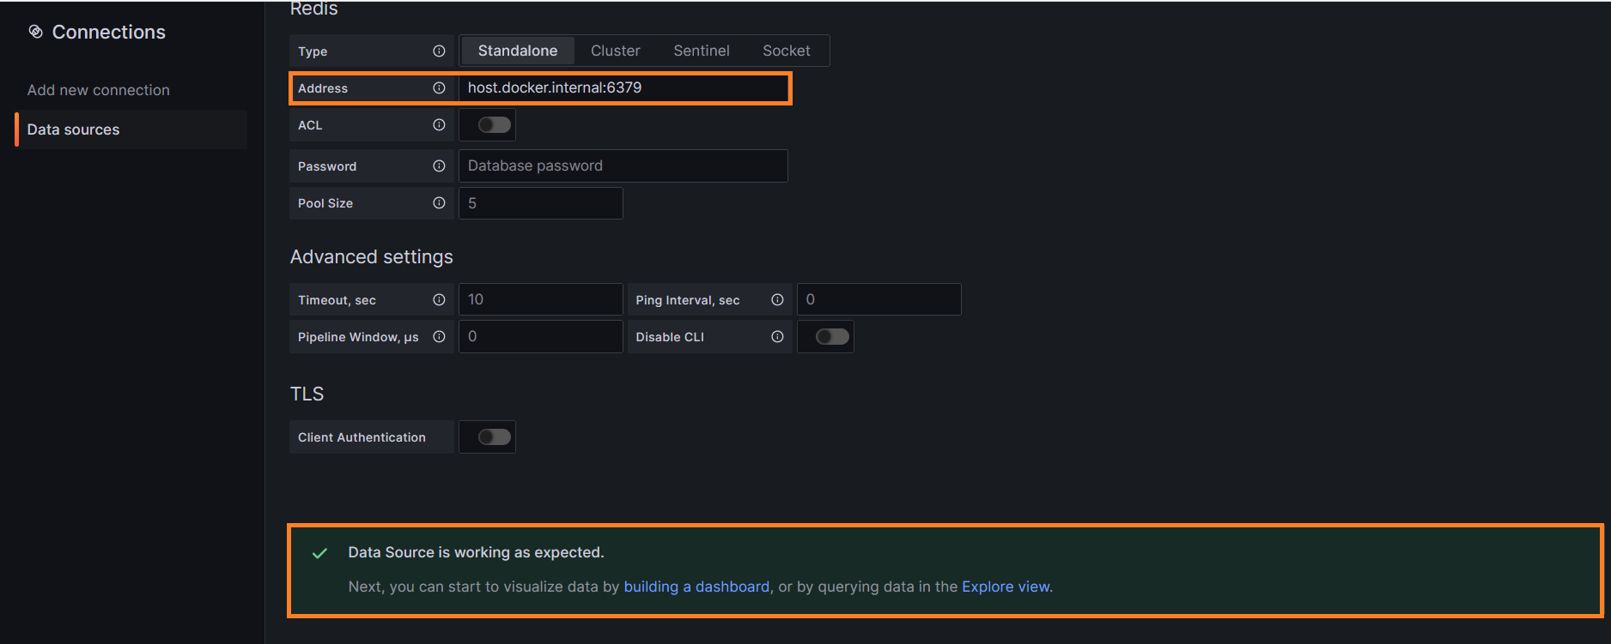Click the Timeout, sec info icon
The image size is (1611, 644).
(x=439, y=300)
